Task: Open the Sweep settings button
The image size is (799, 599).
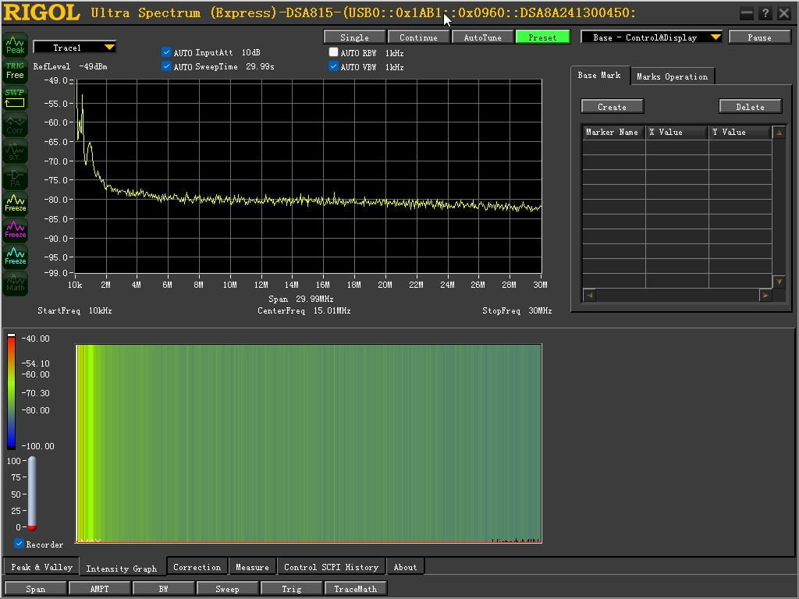Action: [227, 588]
